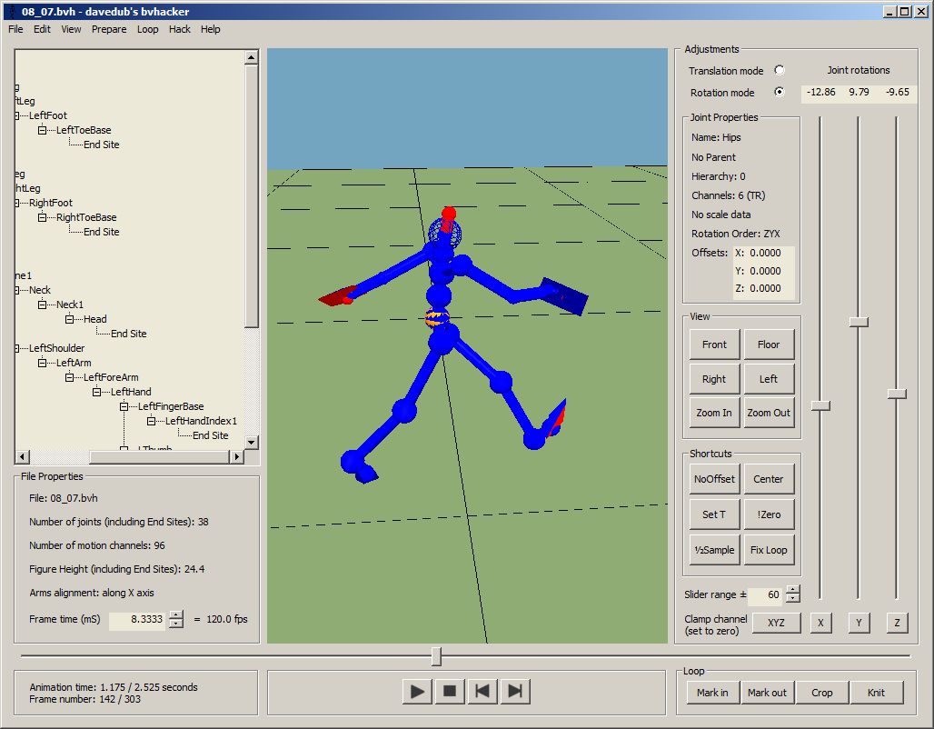Clamp all channels with XYZ button
The width and height of the screenshot is (934, 729).
[776, 623]
